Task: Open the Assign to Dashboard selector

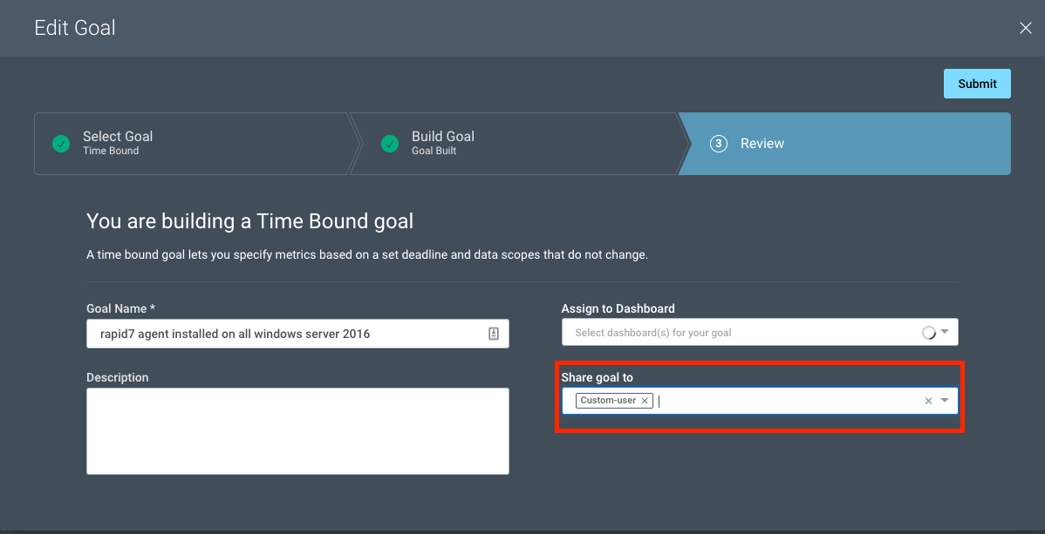Action: point(741,333)
